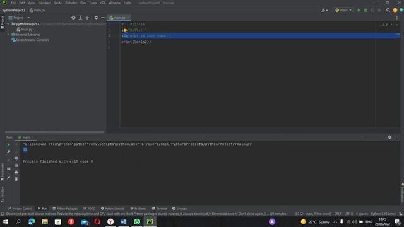Screen dimensions: 404x227
Task: Open the View menu
Action: tap(31, 3)
